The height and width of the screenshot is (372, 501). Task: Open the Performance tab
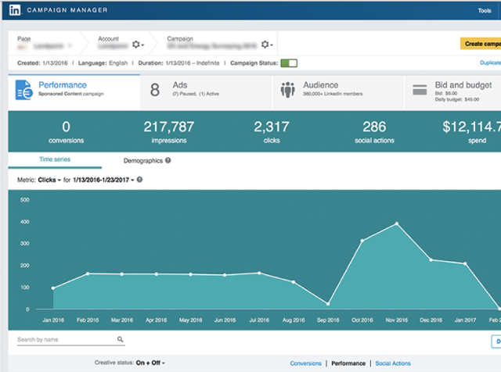pyautogui.click(x=74, y=92)
